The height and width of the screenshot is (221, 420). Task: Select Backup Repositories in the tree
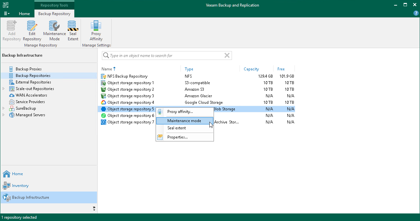point(33,76)
